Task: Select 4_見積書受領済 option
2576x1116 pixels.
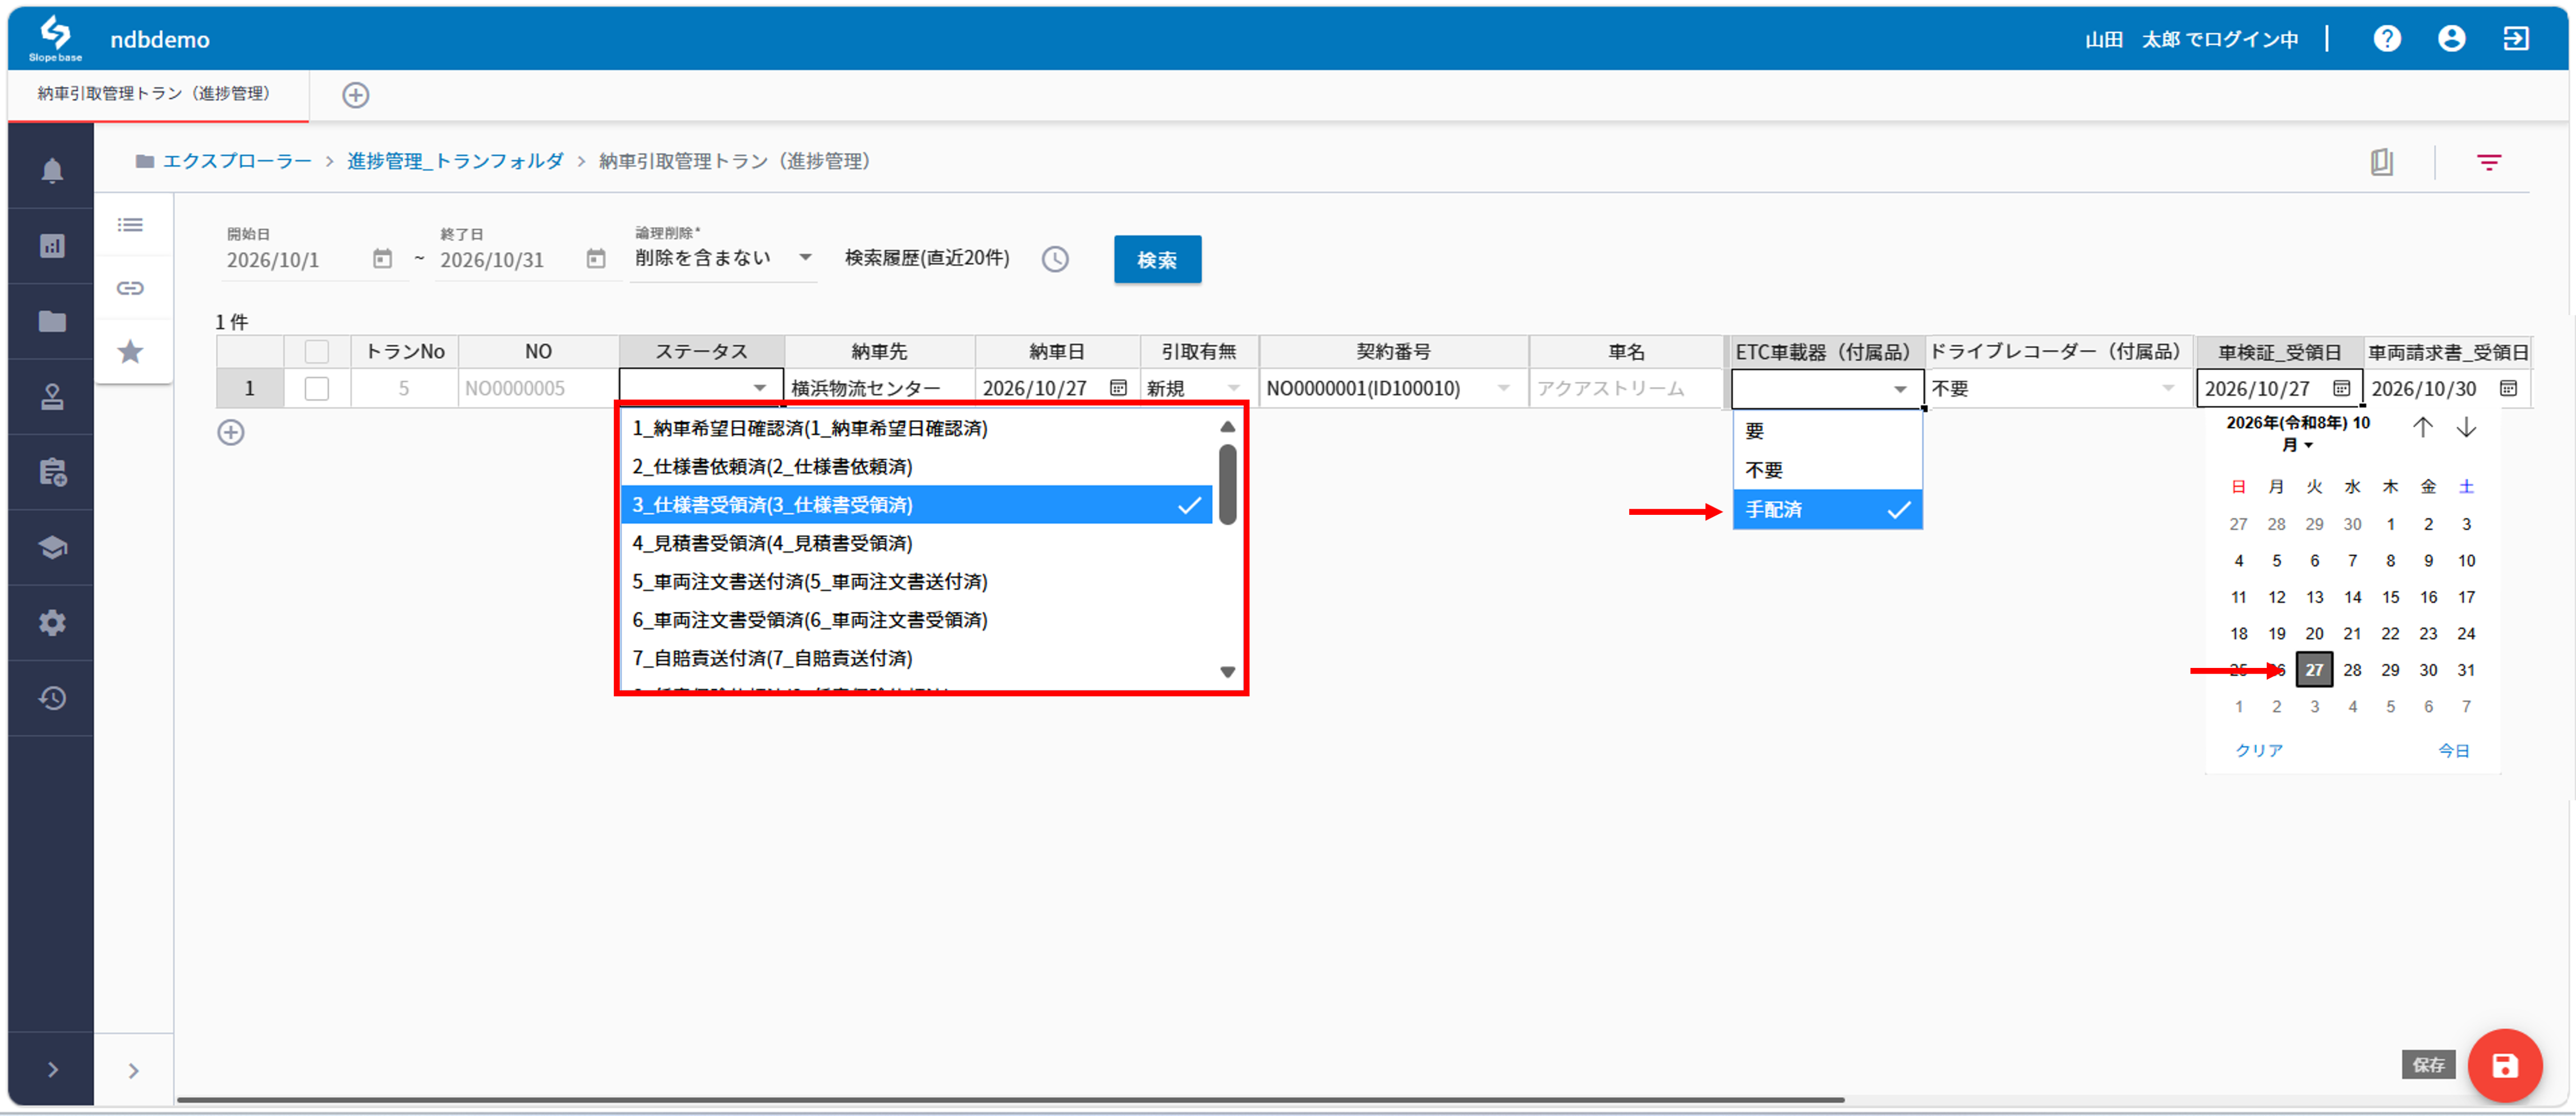Action: coord(916,543)
